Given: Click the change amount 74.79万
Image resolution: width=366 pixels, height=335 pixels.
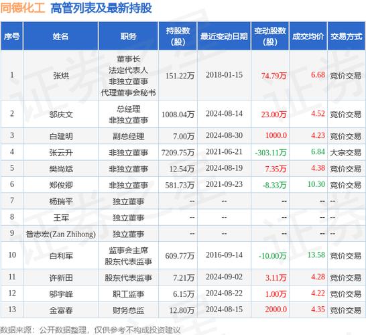Looking at the screenshot, I should pos(273,76).
